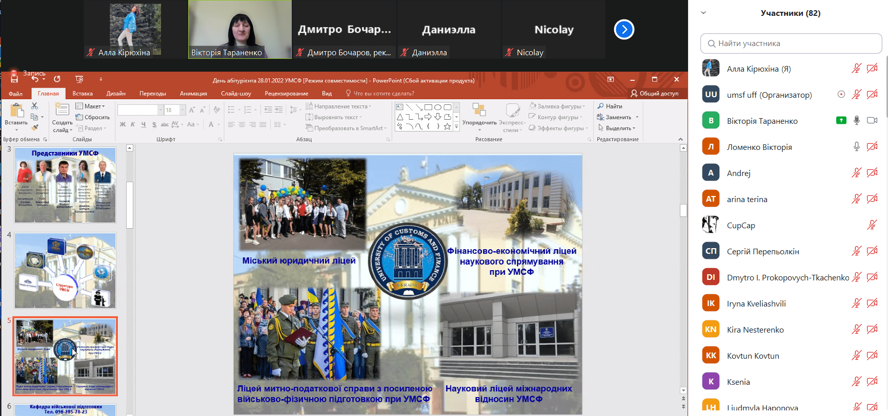Switch to the Дизайн tab
Screen dimensions: 888x416
point(116,94)
